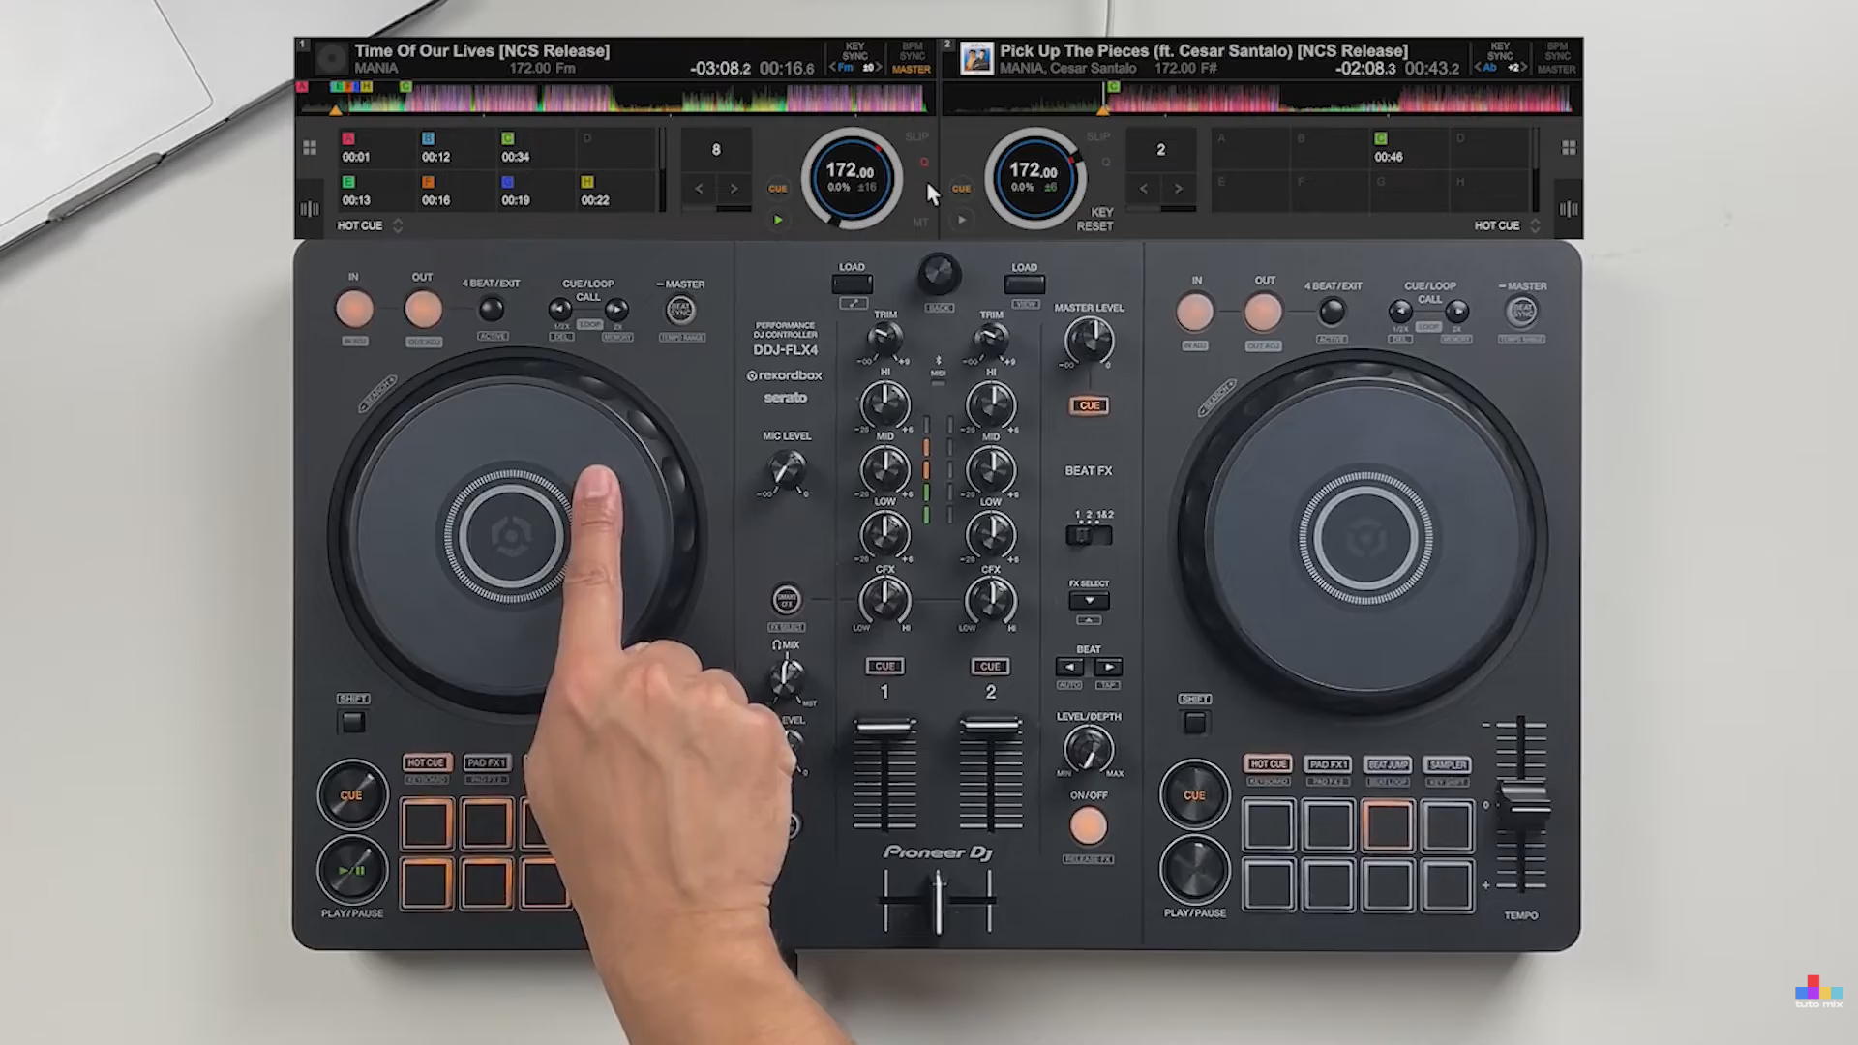The image size is (1858, 1045).
Task: Select red hot cue A marker on waveform
Action: [303, 86]
